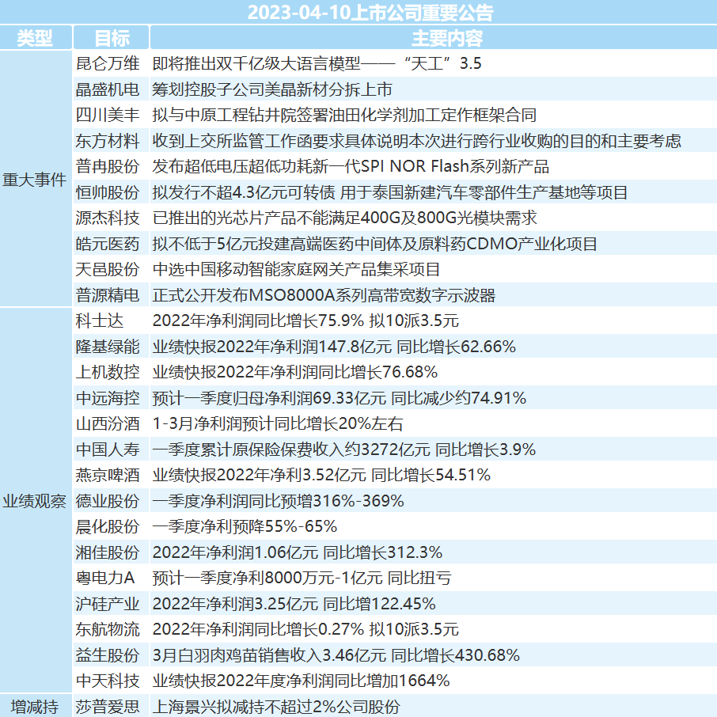Click the company name 普冉股份
This screenshot has width=717, height=717.
click(x=108, y=166)
